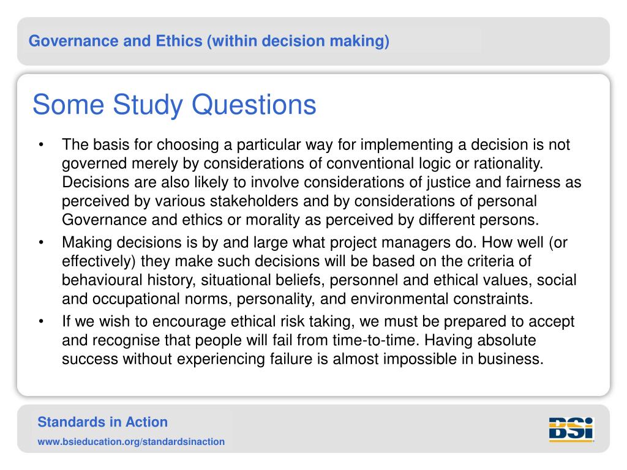Image resolution: width=627 pixels, height=470 pixels.
Task: Click the paragraph starting 'Making decisions is by'
Action: point(319,270)
